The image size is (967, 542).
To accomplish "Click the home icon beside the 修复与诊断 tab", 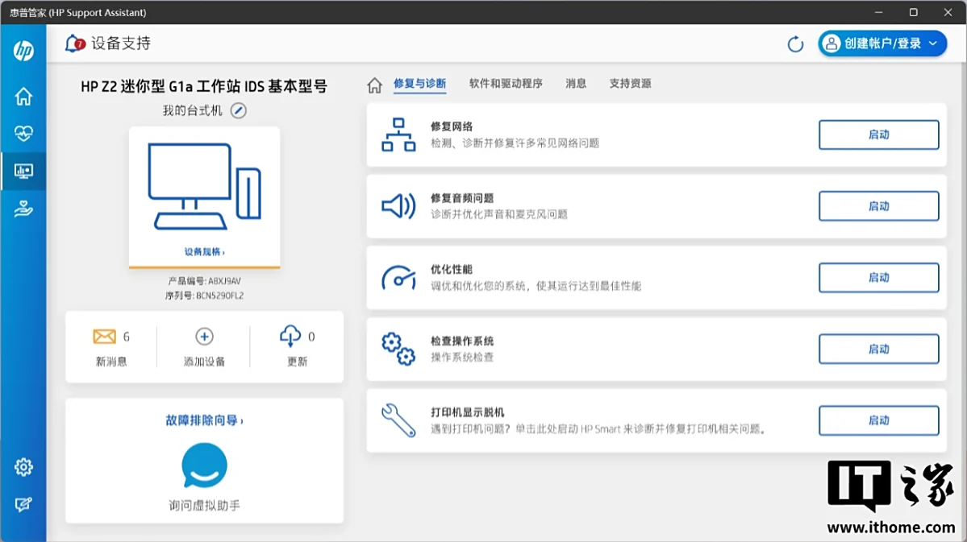I will [x=374, y=85].
